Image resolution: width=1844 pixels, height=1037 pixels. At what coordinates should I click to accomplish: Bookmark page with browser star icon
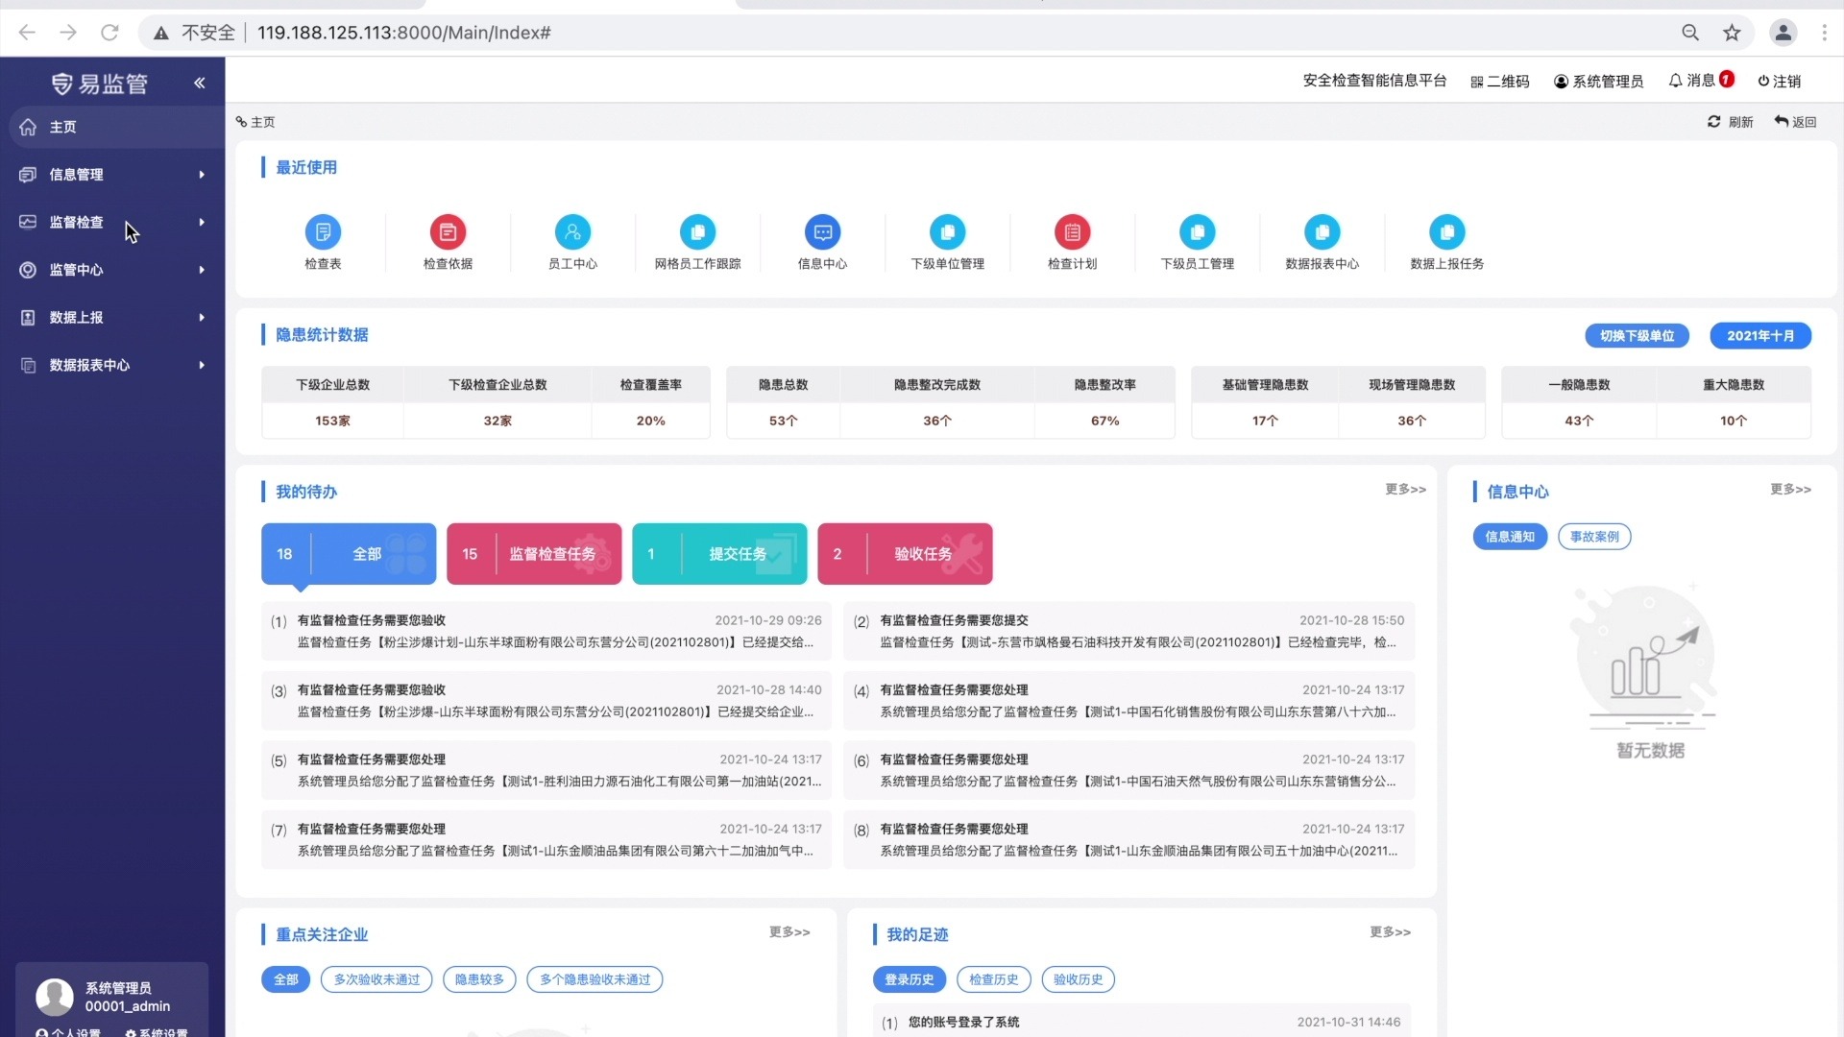pyautogui.click(x=1732, y=33)
